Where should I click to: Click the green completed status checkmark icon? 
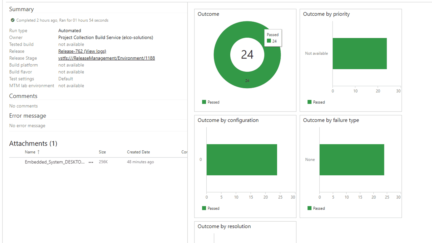pyautogui.click(x=12, y=20)
